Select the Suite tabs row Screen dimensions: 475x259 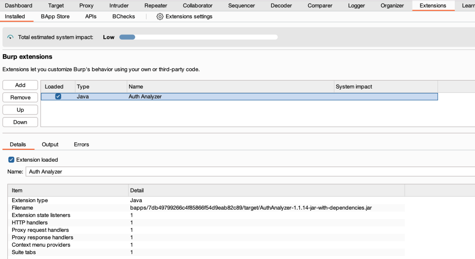point(206,252)
